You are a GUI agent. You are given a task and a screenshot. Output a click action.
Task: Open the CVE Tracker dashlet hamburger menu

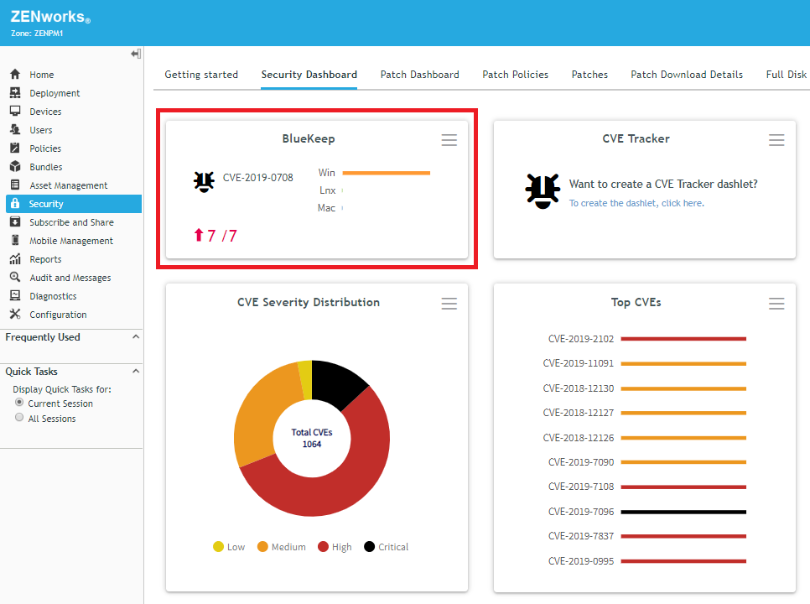[776, 140]
